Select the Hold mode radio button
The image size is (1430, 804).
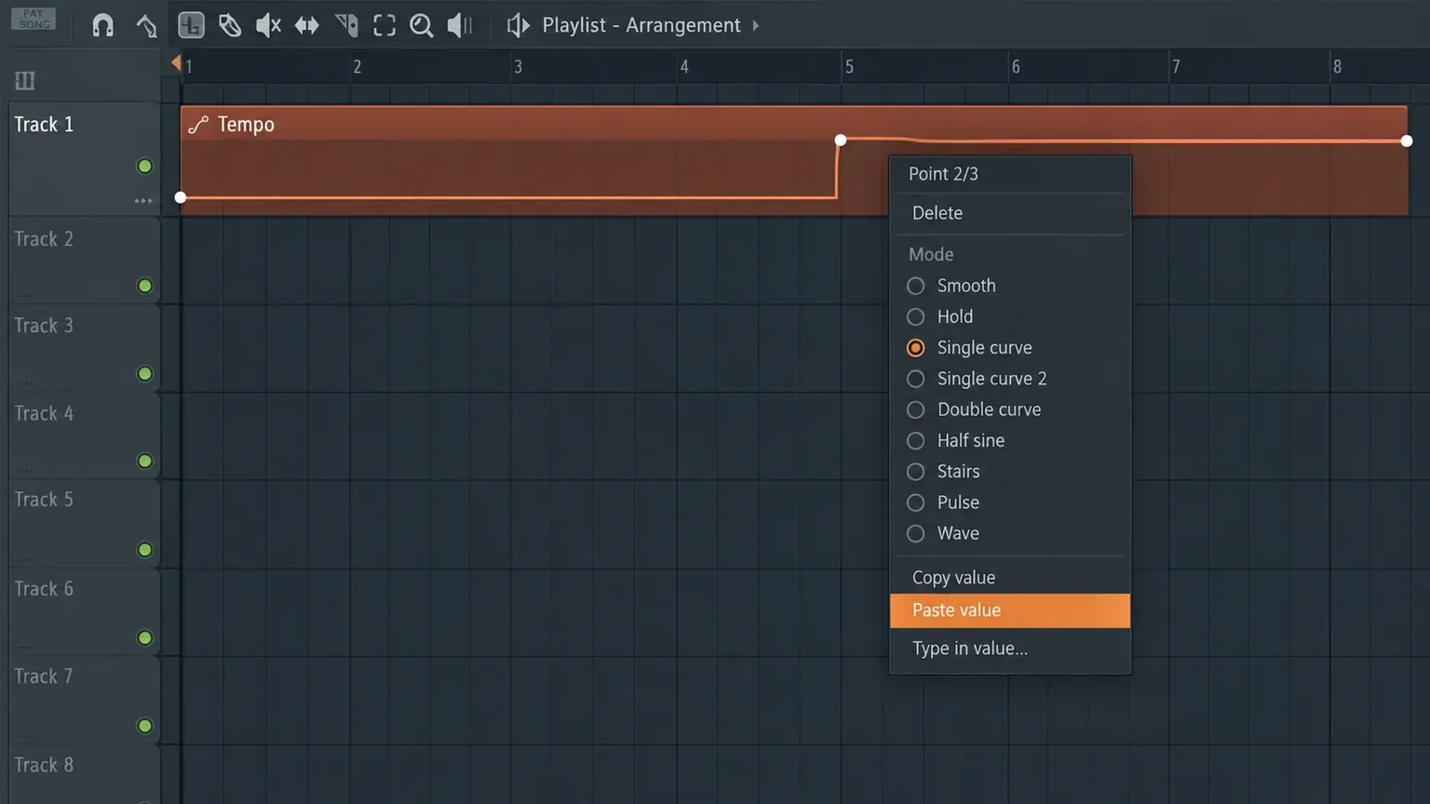[916, 316]
